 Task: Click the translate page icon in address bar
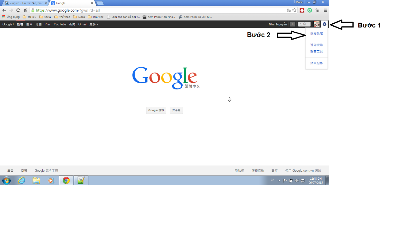tap(289, 10)
